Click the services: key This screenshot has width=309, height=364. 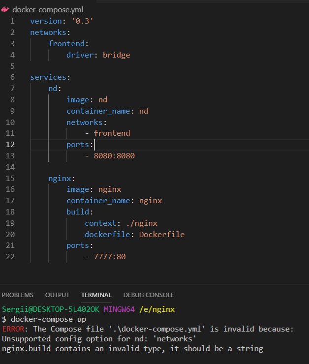coord(50,77)
